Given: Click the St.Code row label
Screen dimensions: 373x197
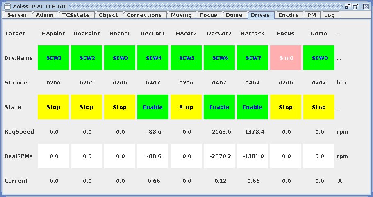Looking at the screenshot, I should coord(16,83).
